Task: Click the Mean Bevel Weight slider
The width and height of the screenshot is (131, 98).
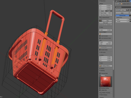Action: (x=106, y=15)
